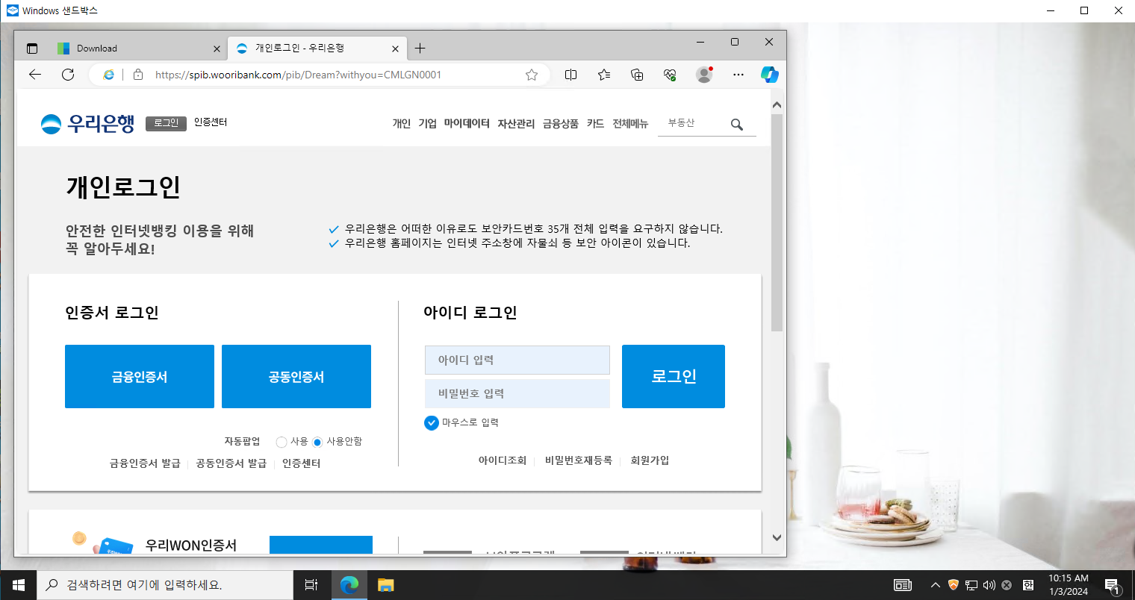Click the site search box 부동산
This screenshot has height=600, width=1135.
pos(691,123)
